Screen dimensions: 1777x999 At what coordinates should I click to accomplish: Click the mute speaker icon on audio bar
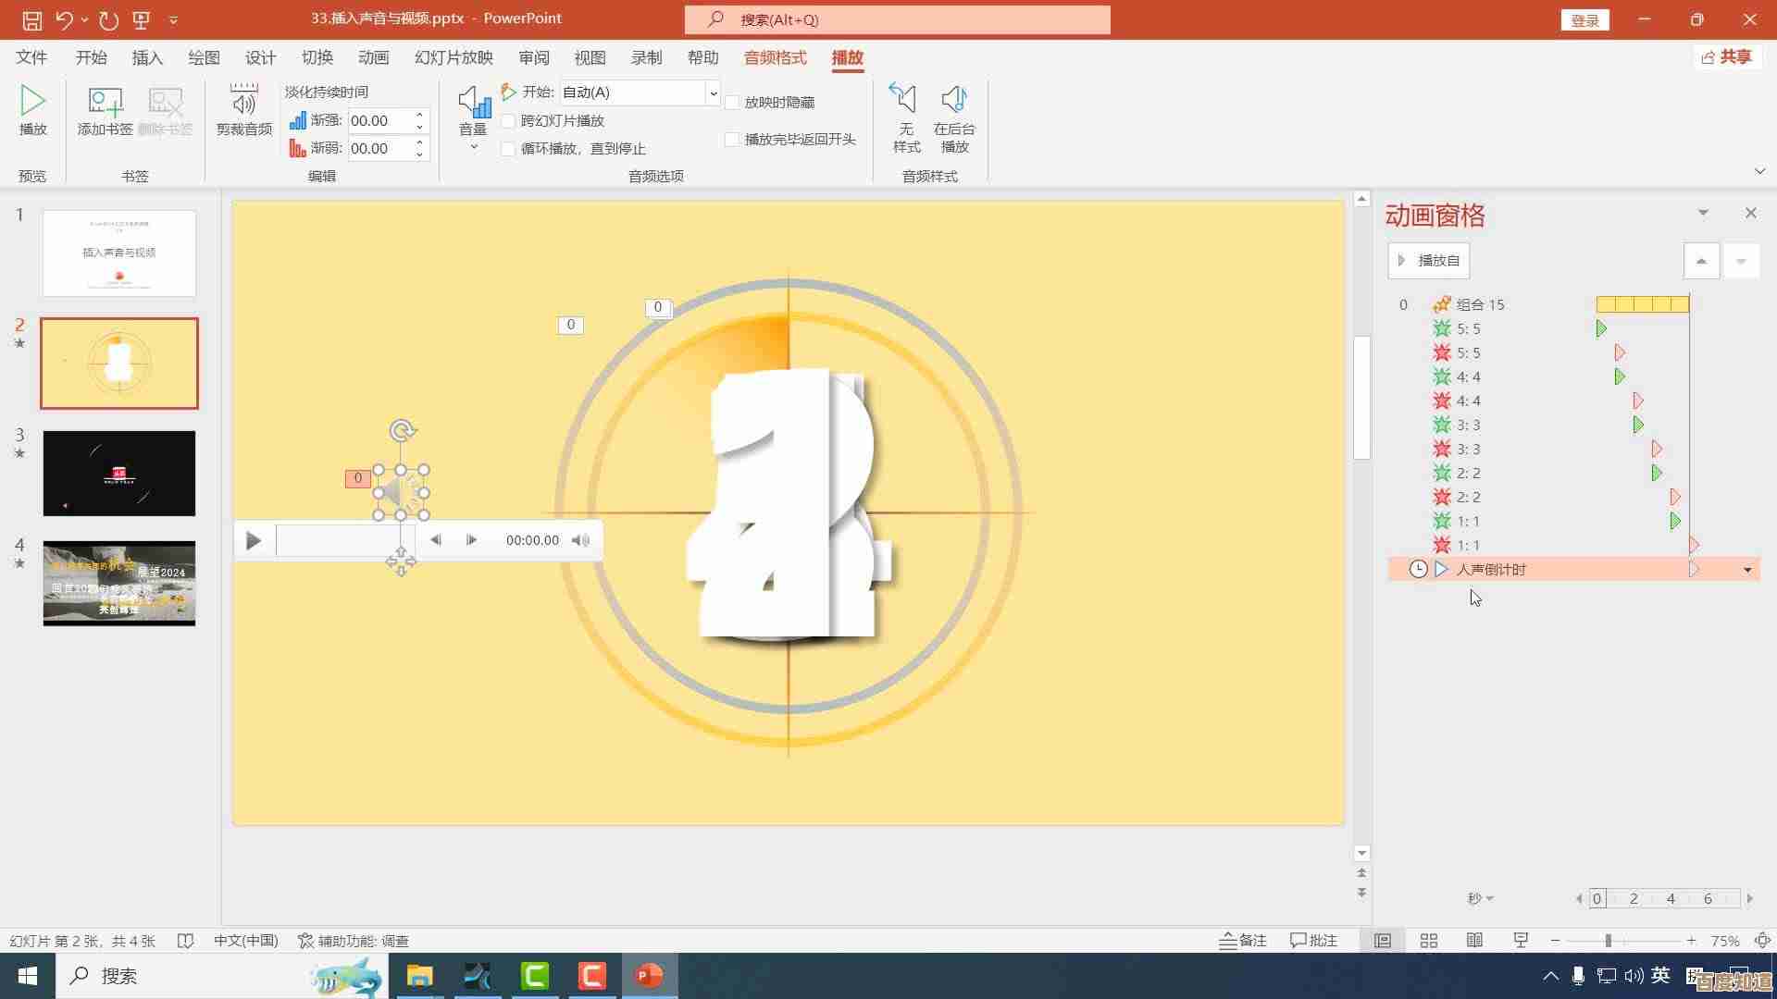pyautogui.click(x=580, y=540)
